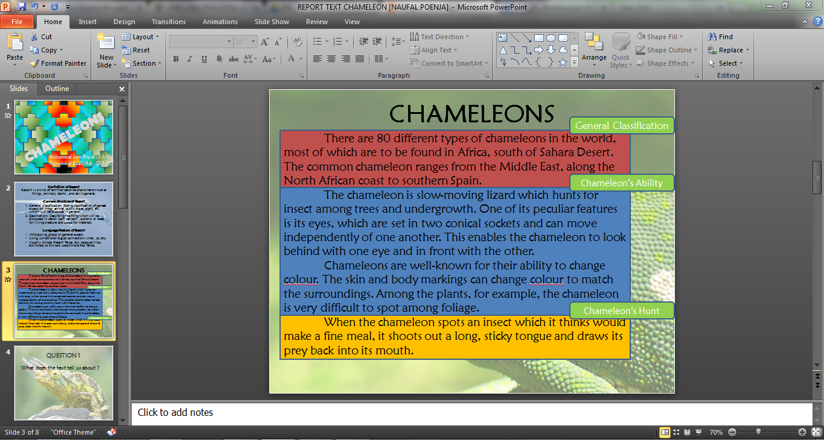The width and height of the screenshot is (824, 440).
Task: Zoom out using the minus button
Action: point(732,432)
